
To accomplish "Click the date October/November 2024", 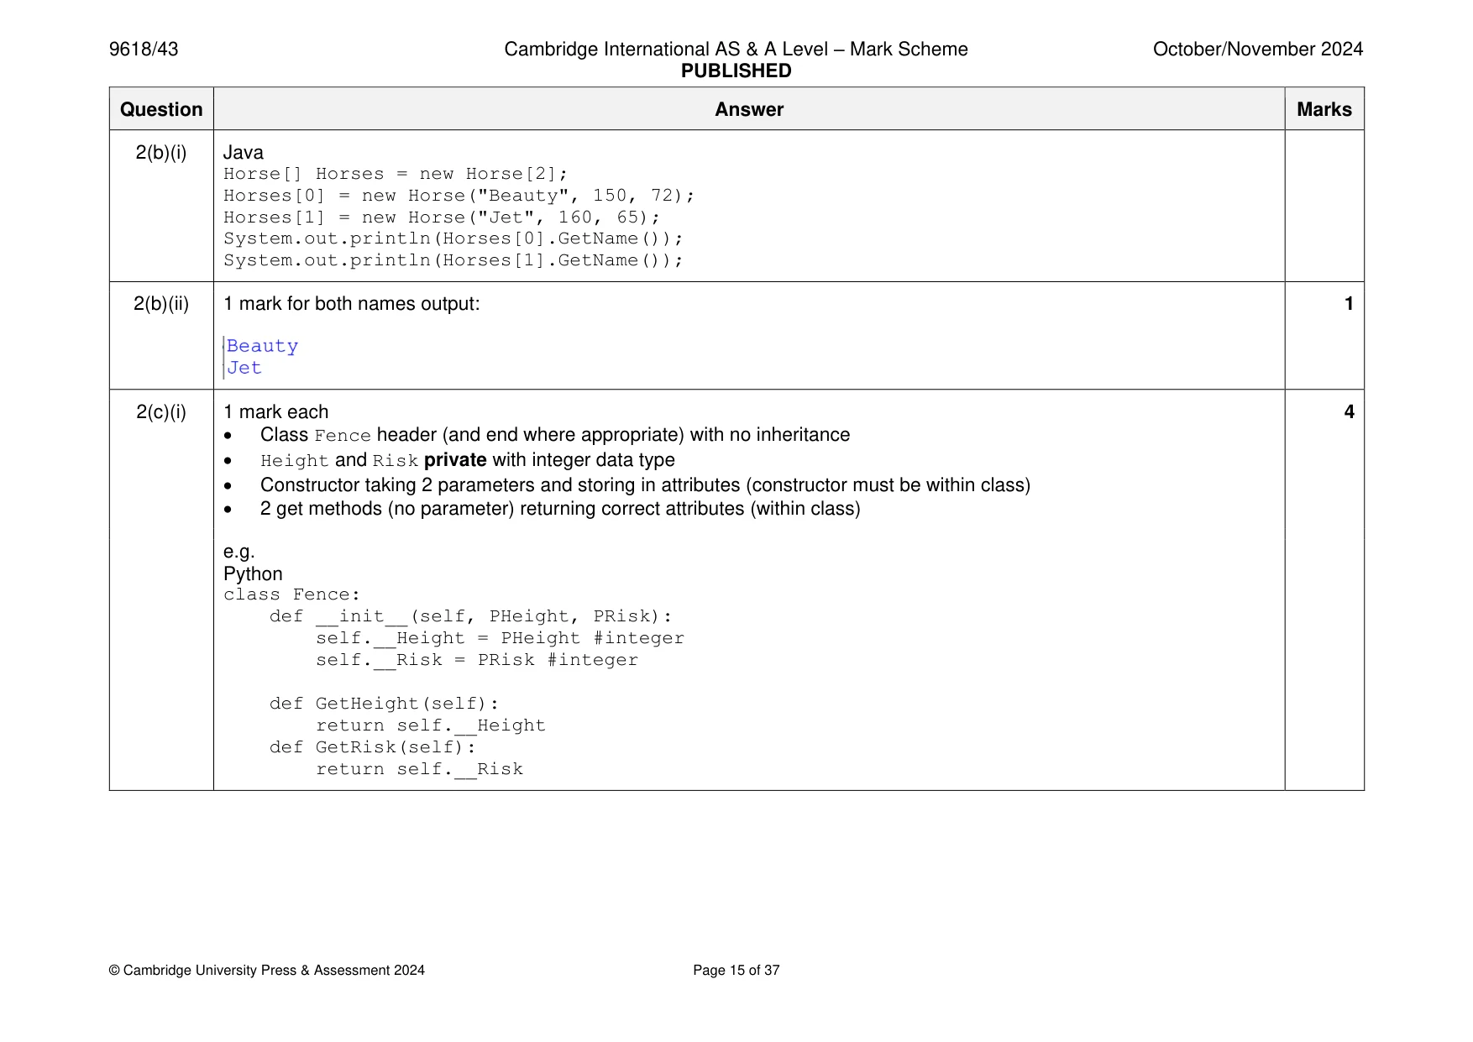I will tap(1258, 50).
